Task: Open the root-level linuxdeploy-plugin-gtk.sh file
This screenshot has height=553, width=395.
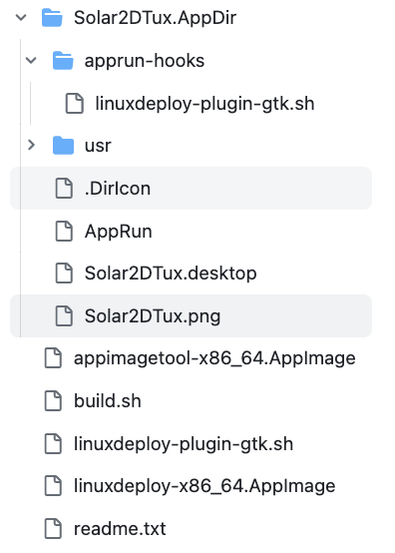Action: pos(184,443)
